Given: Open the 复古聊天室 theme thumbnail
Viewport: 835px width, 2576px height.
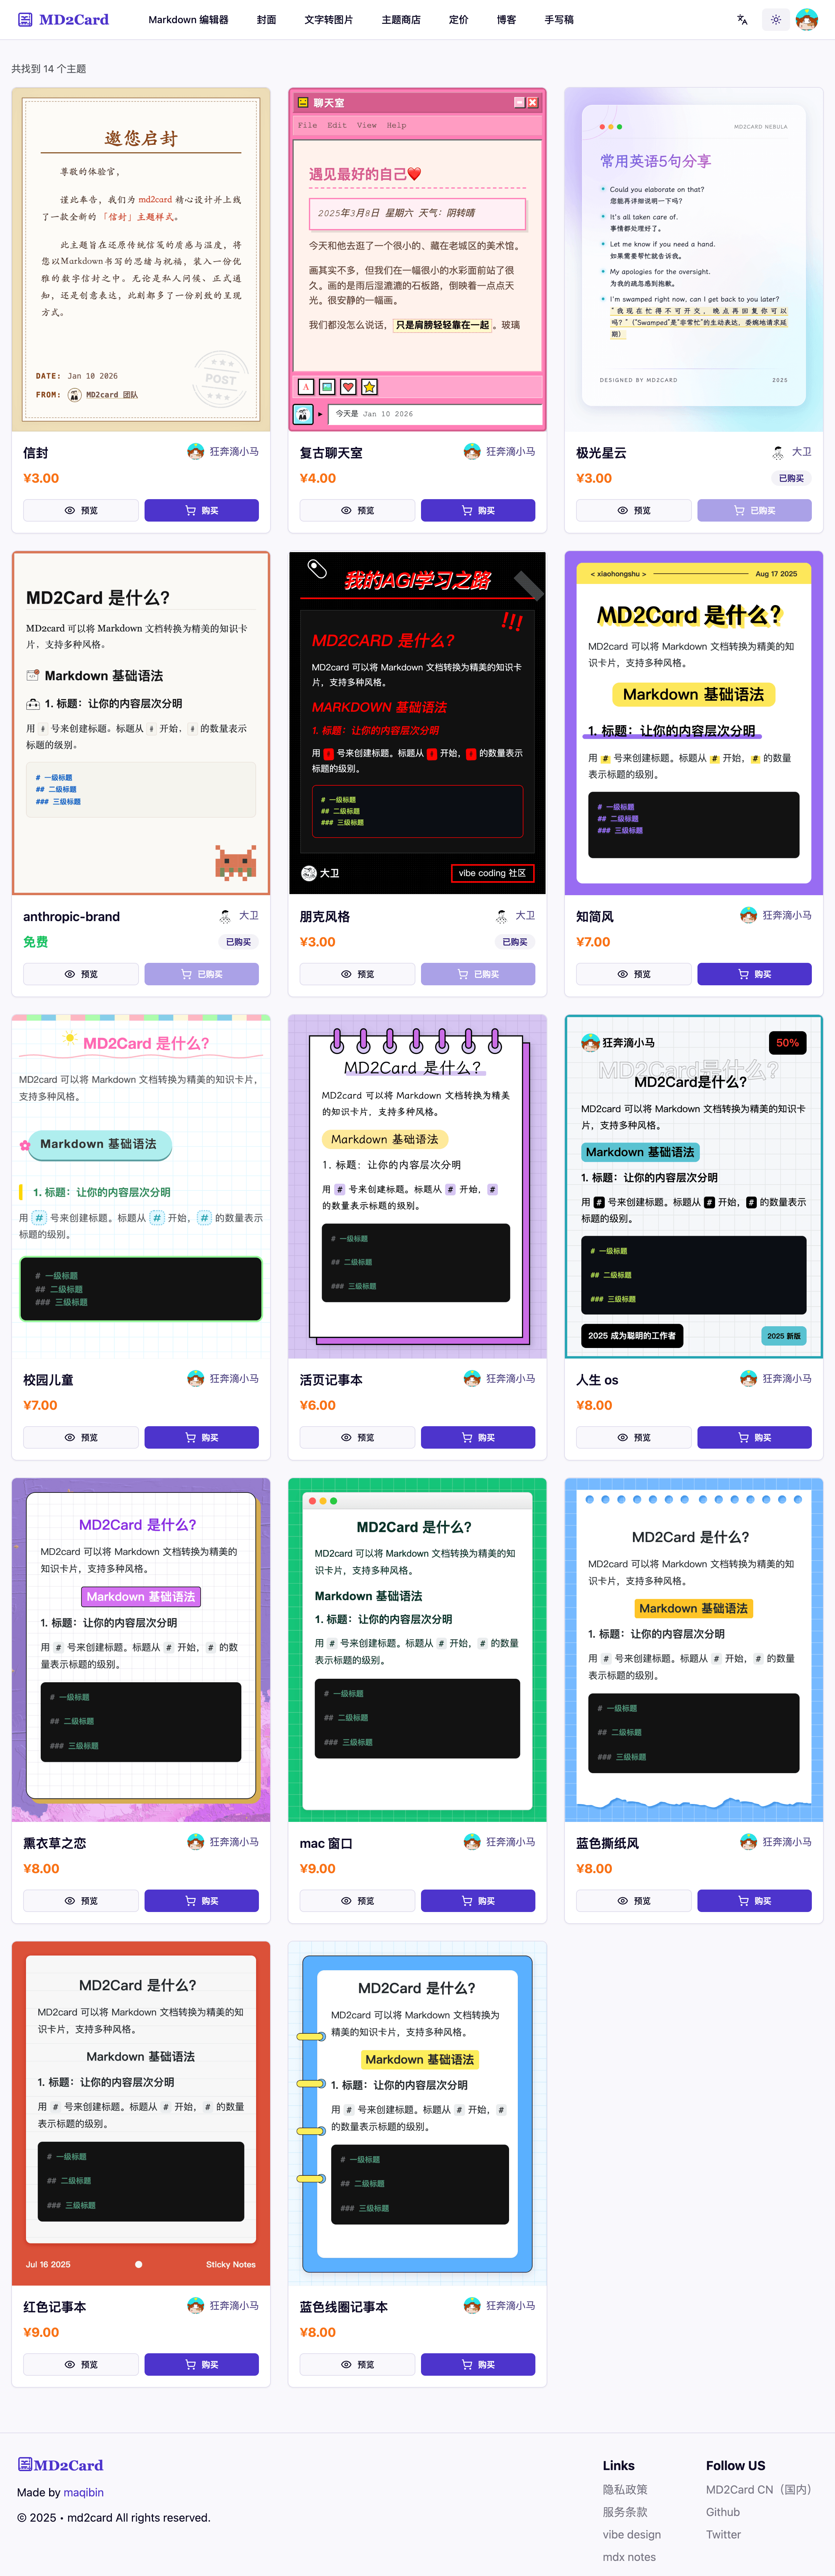Looking at the screenshot, I should [x=417, y=260].
